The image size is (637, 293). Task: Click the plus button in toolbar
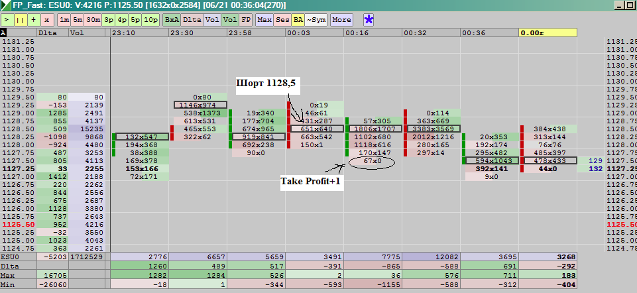coord(33,20)
